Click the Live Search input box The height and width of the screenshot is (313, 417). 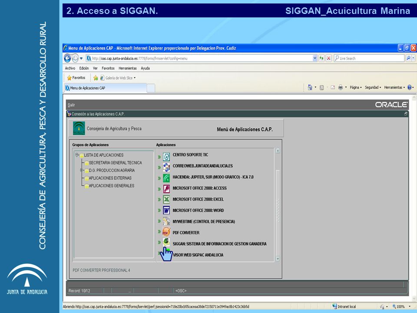click(369, 58)
